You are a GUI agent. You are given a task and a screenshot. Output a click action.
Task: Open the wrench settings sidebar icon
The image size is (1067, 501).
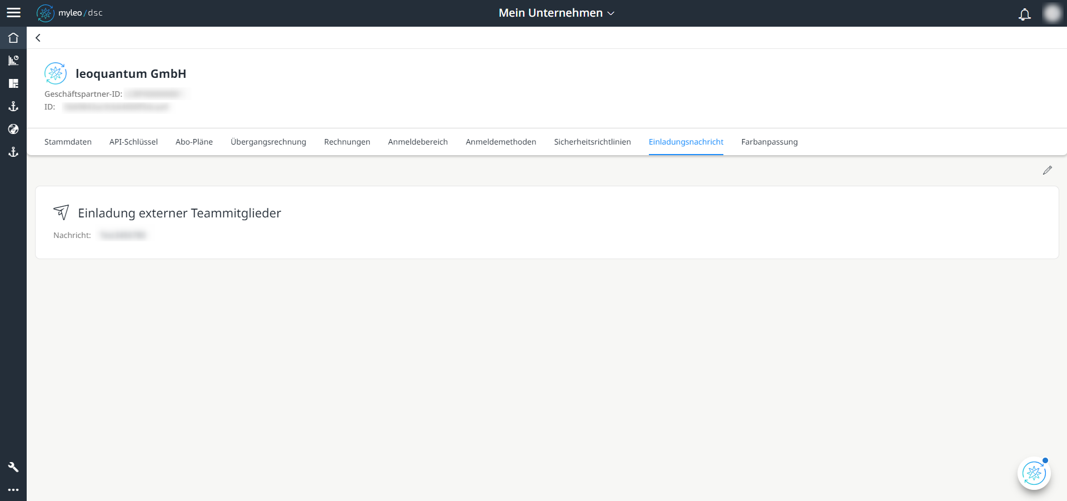(13, 467)
